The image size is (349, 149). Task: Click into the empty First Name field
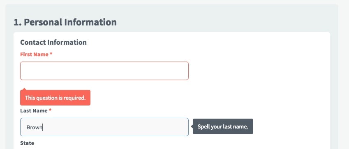click(x=104, y=71)
